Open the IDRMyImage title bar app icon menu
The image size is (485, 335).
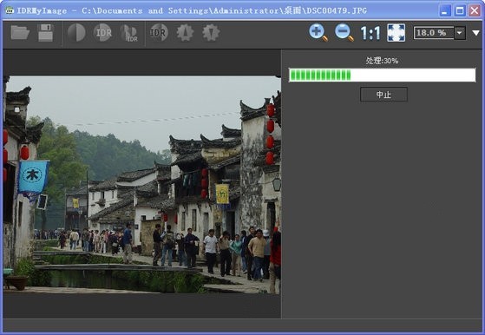coord(10,10)
